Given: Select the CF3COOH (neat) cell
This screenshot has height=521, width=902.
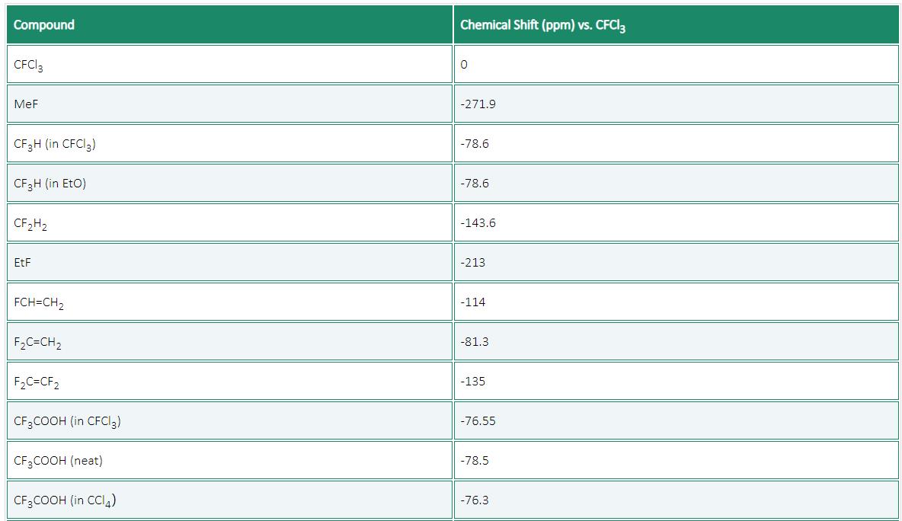Looking at the screenshot, I should [x=229, y=461].
